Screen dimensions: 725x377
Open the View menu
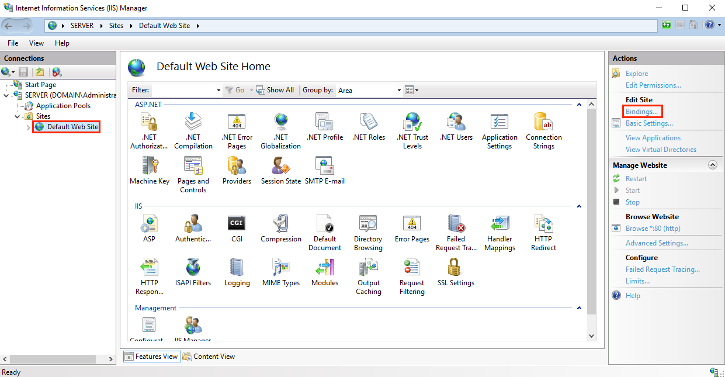pyautogui.click(x=36, y=43)
